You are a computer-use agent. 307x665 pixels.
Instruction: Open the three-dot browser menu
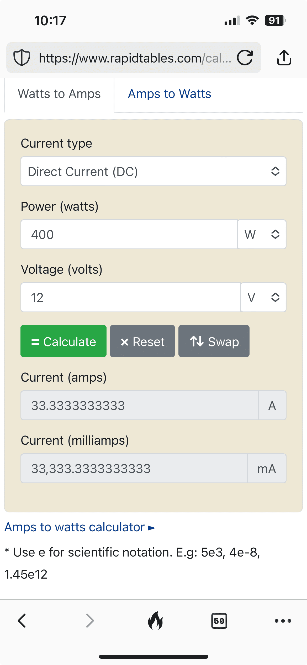point(283,621)
